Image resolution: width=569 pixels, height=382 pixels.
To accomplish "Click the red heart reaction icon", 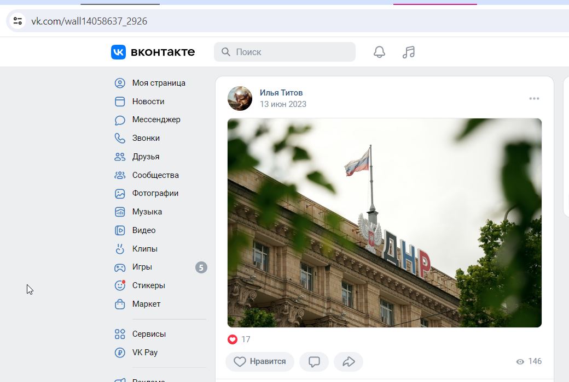I will 232,339.
